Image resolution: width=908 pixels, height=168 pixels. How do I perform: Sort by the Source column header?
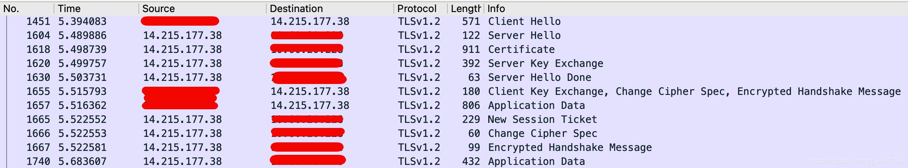coord(159,9)
